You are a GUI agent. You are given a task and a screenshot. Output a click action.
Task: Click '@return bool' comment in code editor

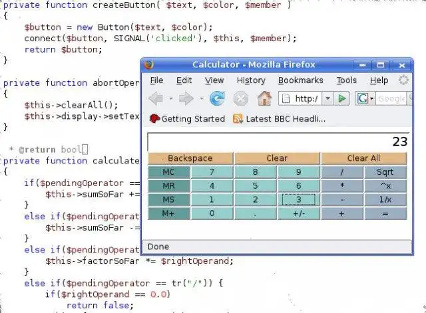pos(50,150)
